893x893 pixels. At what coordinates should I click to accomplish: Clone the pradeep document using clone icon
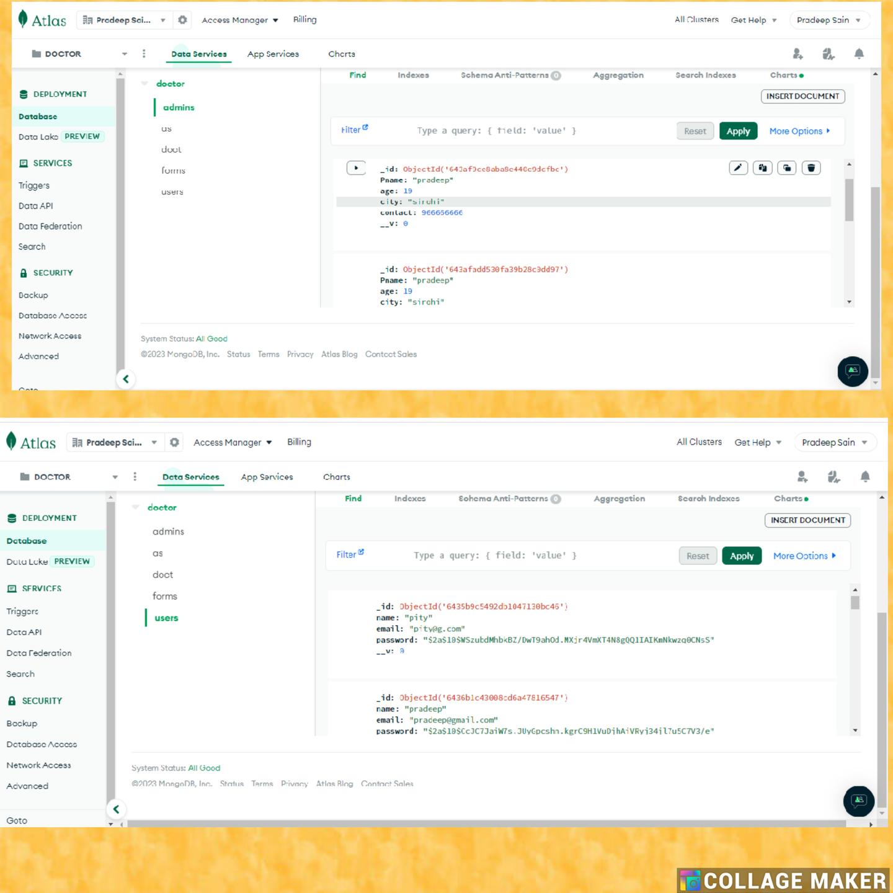pos(787,167)
